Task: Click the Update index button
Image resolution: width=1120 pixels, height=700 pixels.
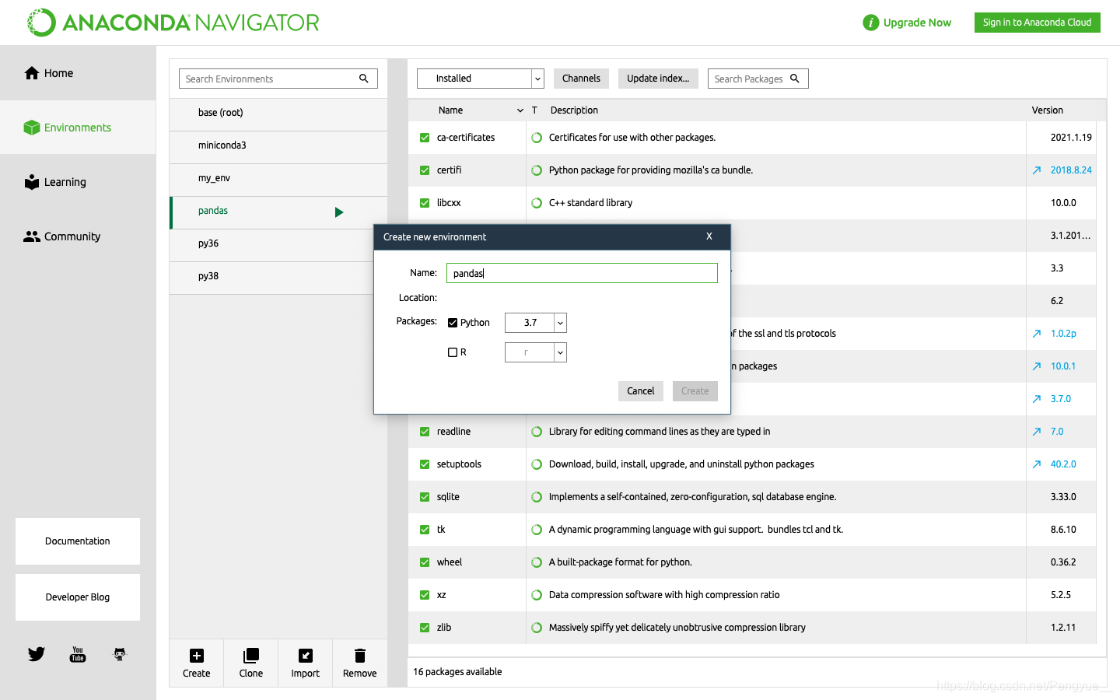Action: click(x=658, y=79)
